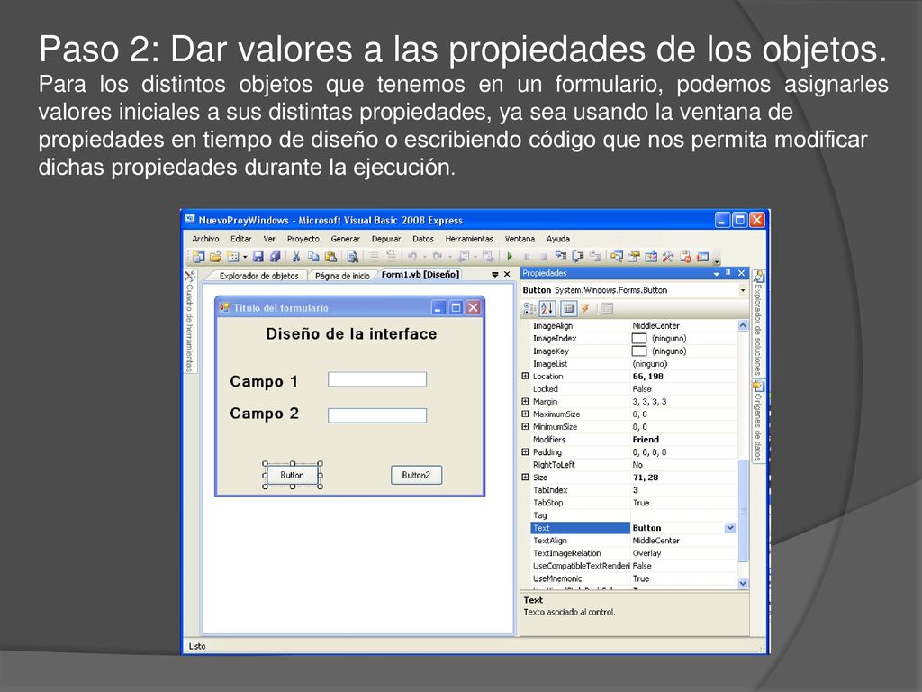Switch to Explorador de objetos tab
Image resolution: width=922 pixels, height=692 pixels.
[x=258, y=276]
